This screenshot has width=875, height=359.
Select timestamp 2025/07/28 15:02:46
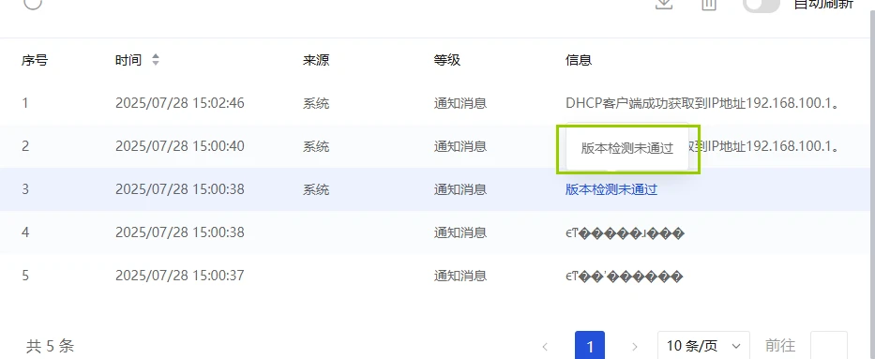[180, 103]
